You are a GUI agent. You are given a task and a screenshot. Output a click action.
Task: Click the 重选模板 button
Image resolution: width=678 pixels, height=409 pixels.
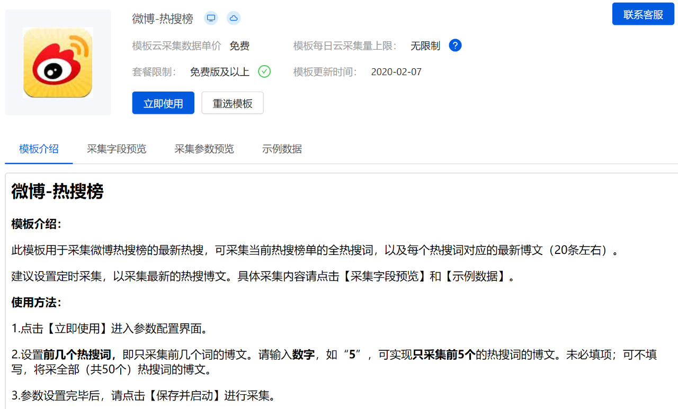pos(233,103)
